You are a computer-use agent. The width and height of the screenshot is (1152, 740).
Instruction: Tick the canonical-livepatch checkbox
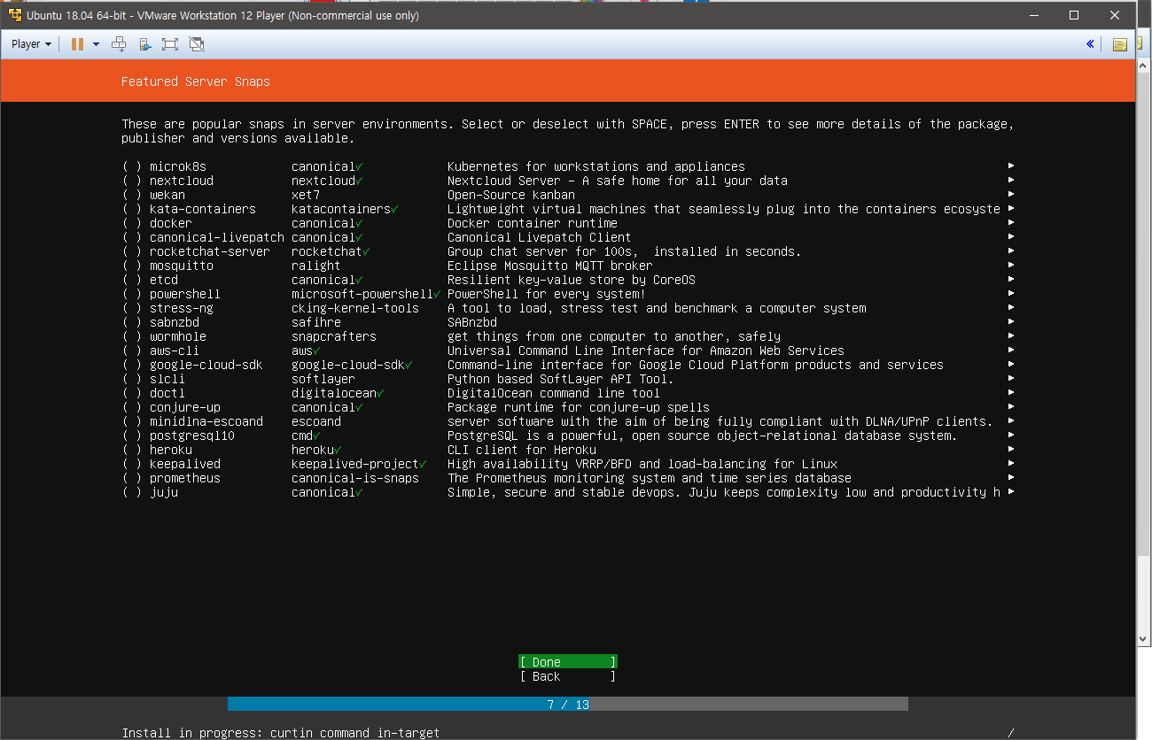tap(132, 237)
